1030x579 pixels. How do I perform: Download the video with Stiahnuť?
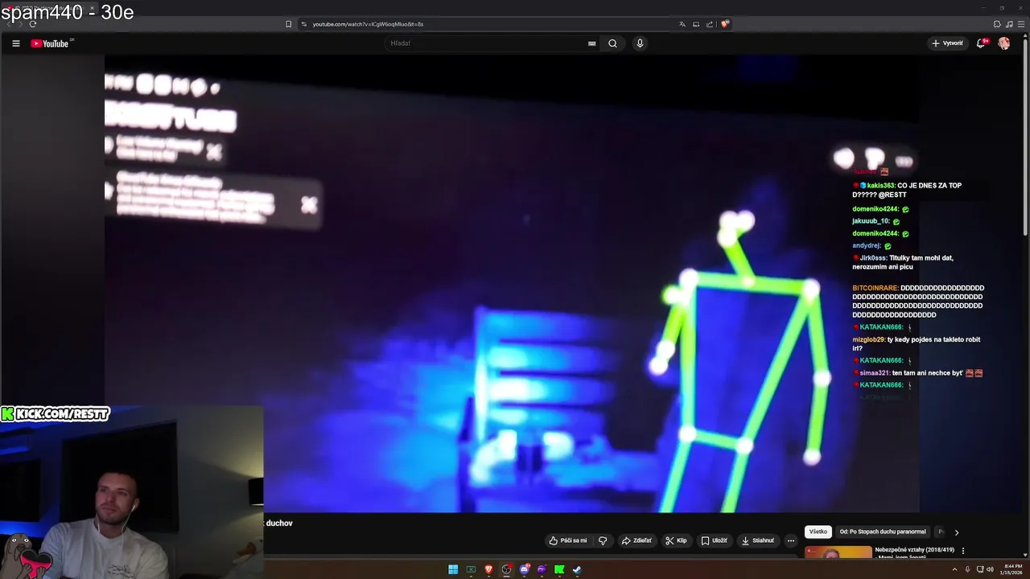[x=757, y=540]
